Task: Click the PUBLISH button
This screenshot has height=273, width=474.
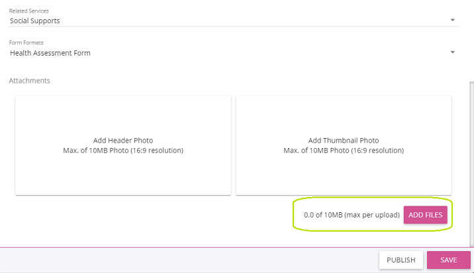Action: click(401, 260)
